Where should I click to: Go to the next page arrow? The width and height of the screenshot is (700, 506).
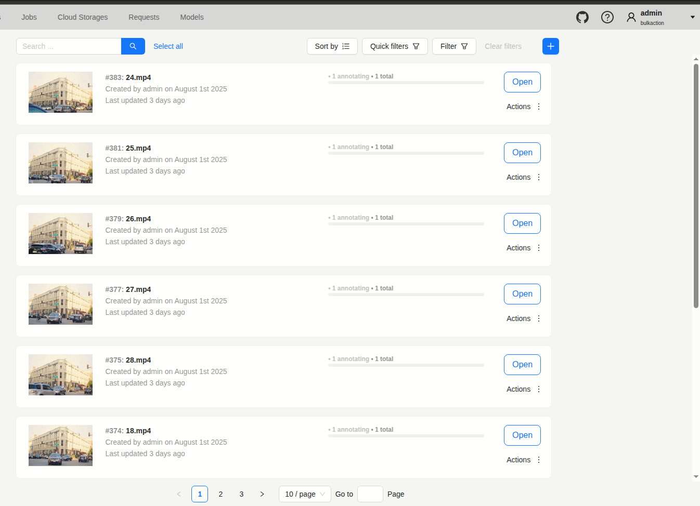click(262, 494)
